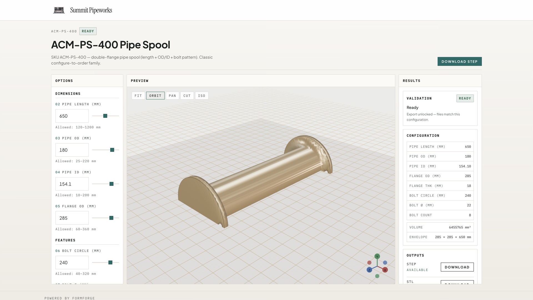Toggle the CUT section view
This screenshot has height=300, width=533.
coord(187,96)
